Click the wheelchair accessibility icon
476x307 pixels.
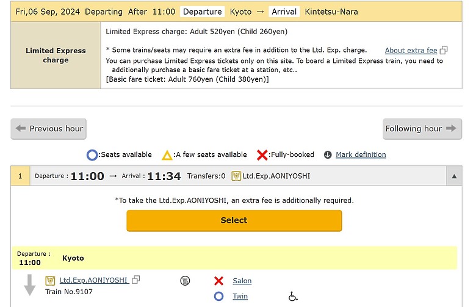click(293, 296)
